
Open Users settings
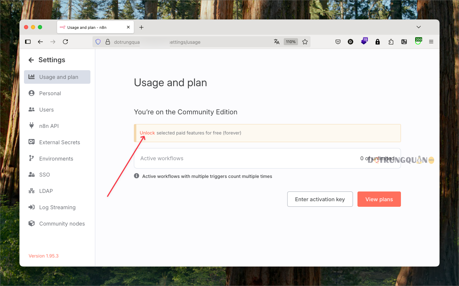pos(57,110)
